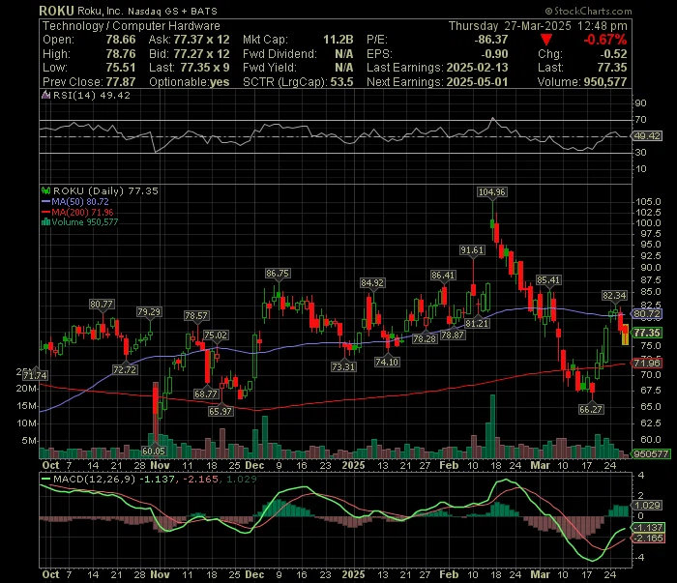Click the 79.29 price label
The image size is (677, 583).
pos(149,312)
